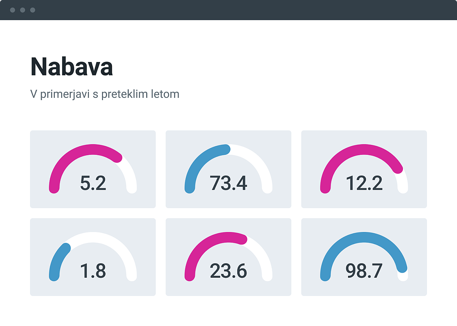
Task: Click the 73.4 gauge value
Action: 228,183
